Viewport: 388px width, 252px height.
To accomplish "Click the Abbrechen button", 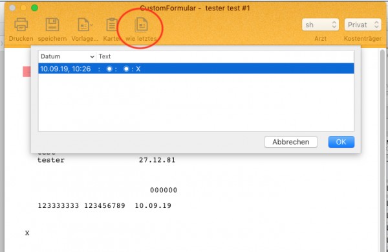I will [291, 142].
